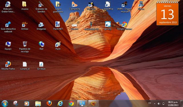Image resolution: width=183 pixels, height=107 pixels.
Task: Launch XnView image viewer
Action: 25,26
